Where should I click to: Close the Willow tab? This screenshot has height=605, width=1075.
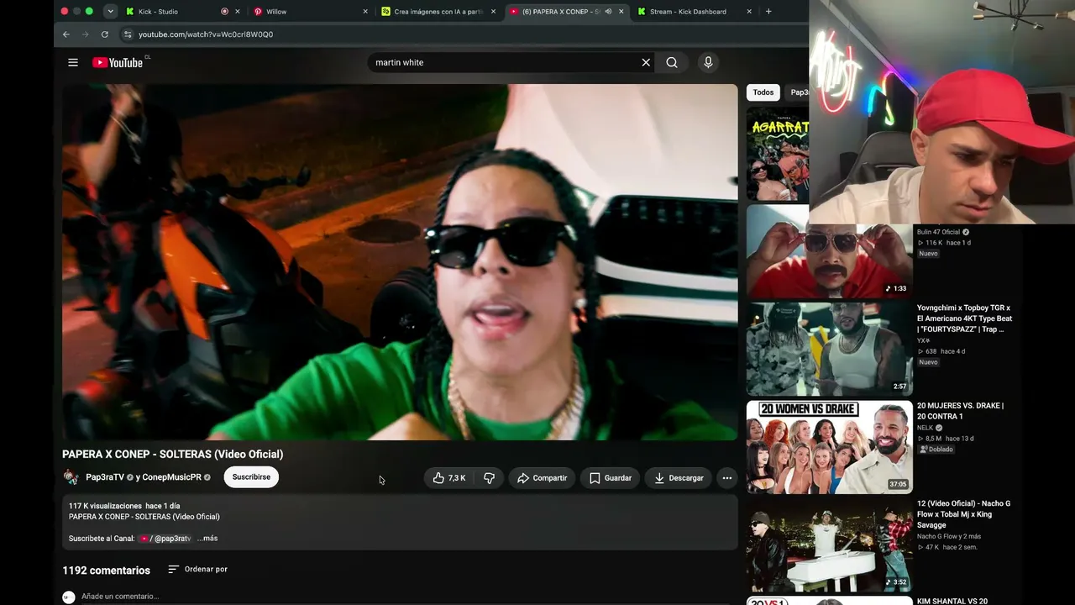365,12
